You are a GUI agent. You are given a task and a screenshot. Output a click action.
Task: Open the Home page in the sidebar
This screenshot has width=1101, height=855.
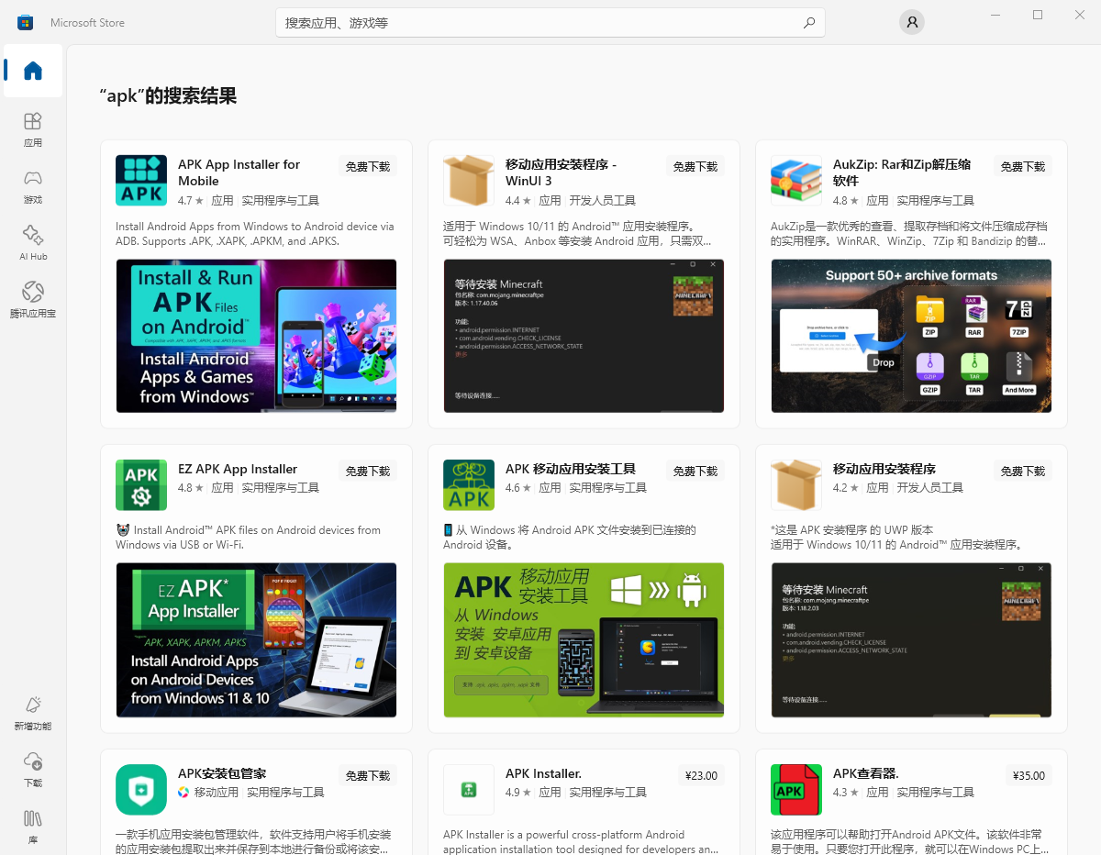click(33, 71)
